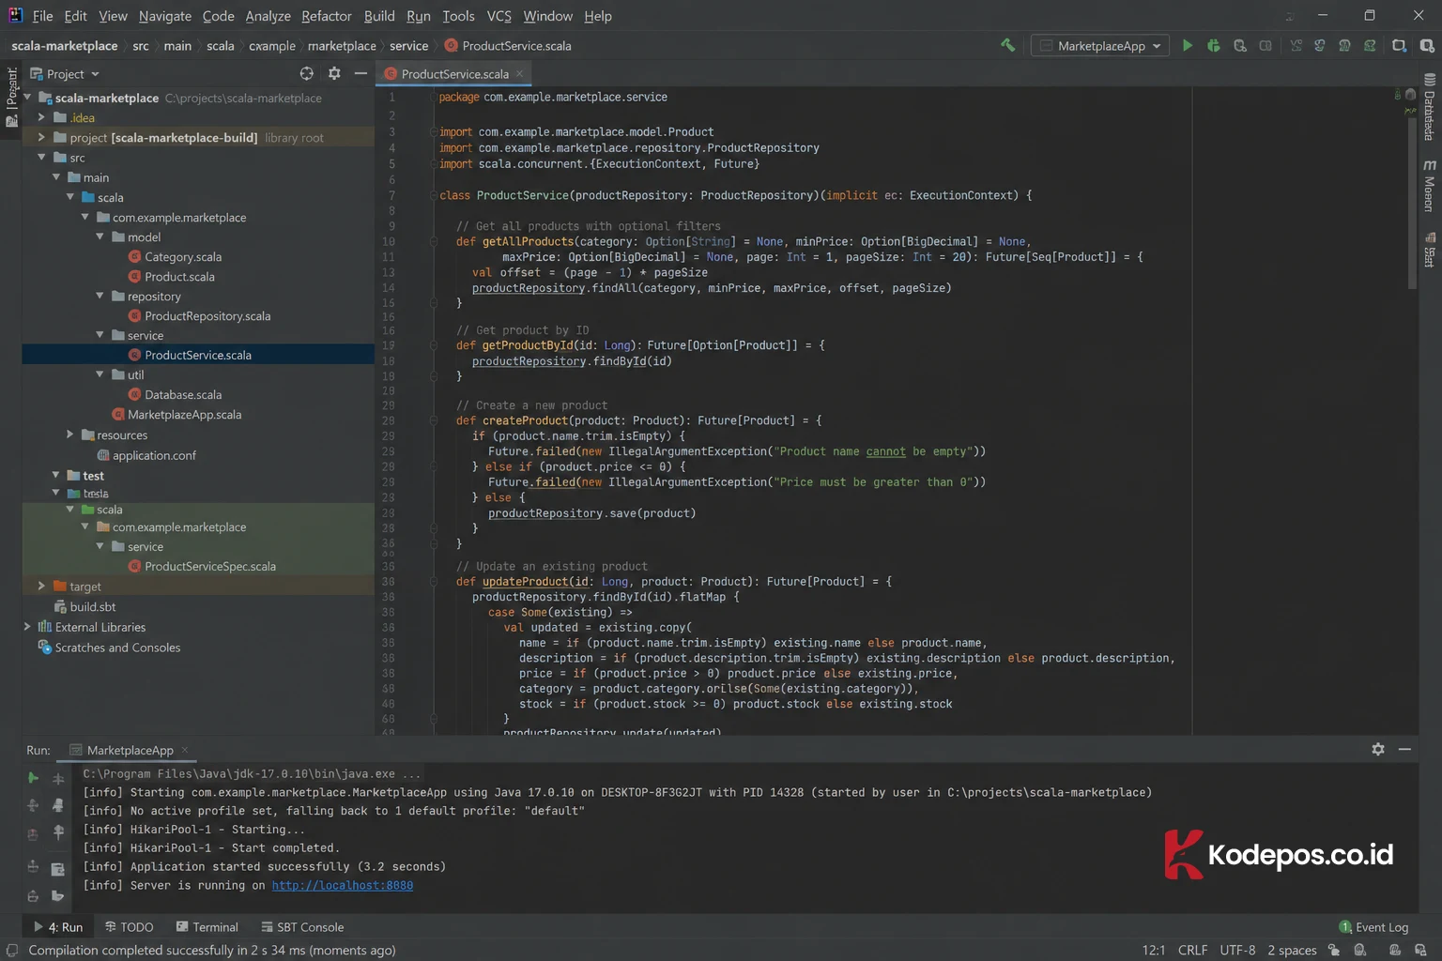Click code line with getProductById definition
1442x961 pixels.
tap(640, 345)
